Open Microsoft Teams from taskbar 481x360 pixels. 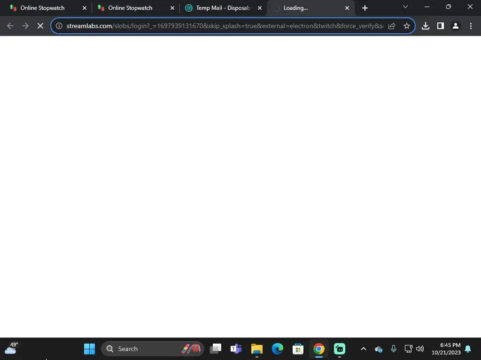[236, 349]
